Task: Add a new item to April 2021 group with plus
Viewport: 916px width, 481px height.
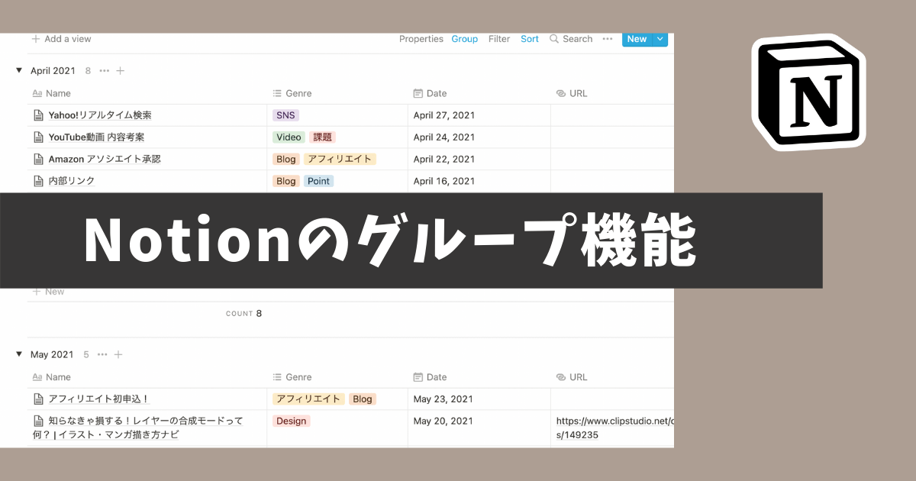Action: point(120,71)
